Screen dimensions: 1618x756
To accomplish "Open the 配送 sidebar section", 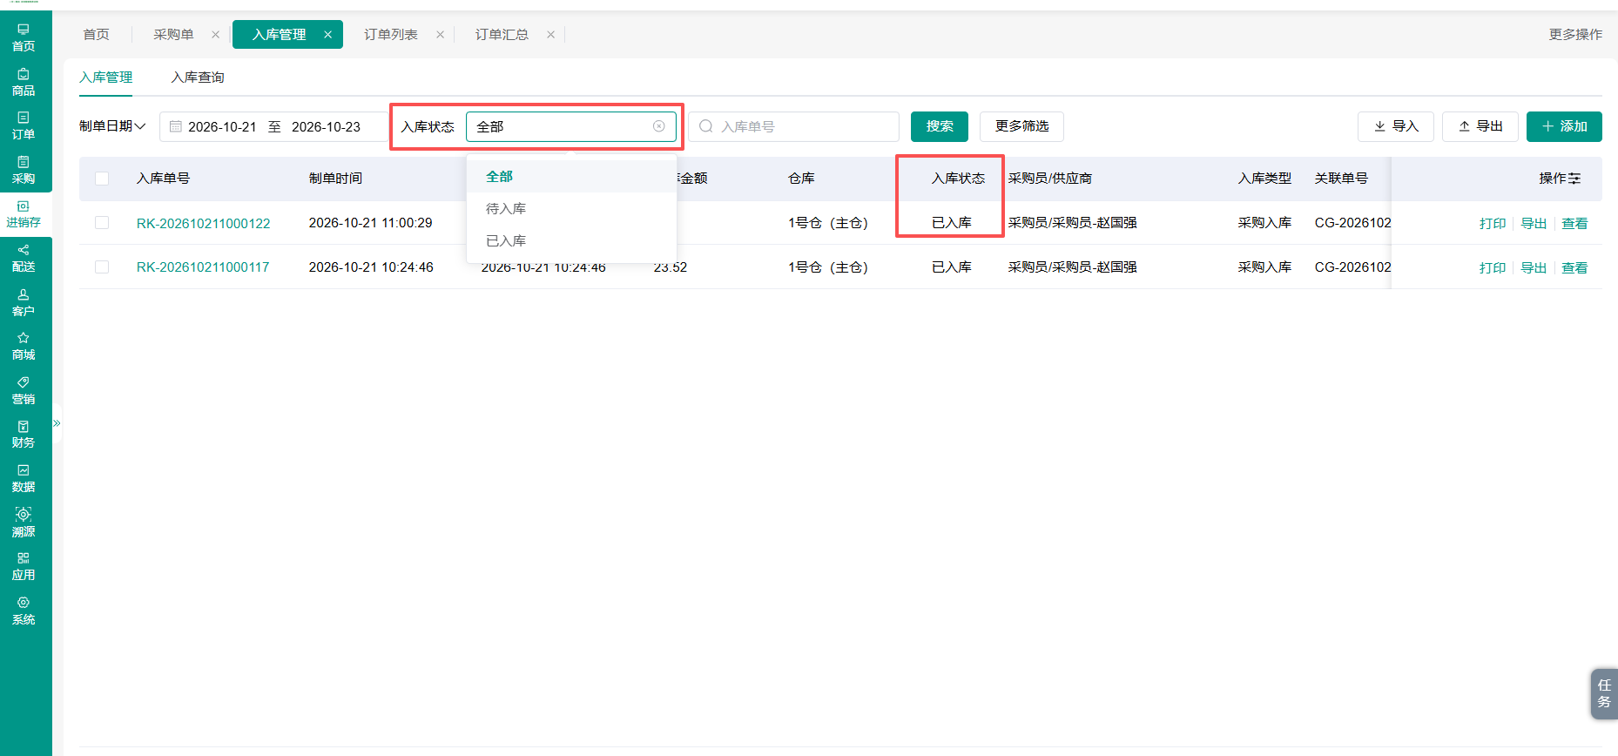I will coord(24,258).
